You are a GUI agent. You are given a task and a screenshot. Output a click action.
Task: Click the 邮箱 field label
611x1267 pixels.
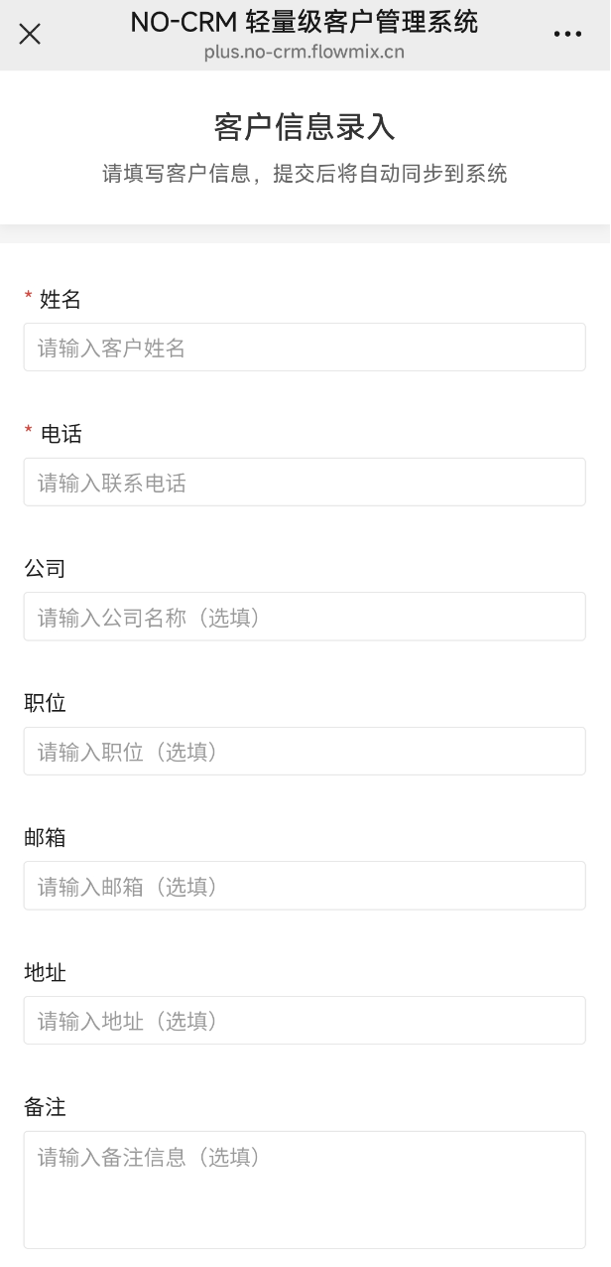click(45, 838)
